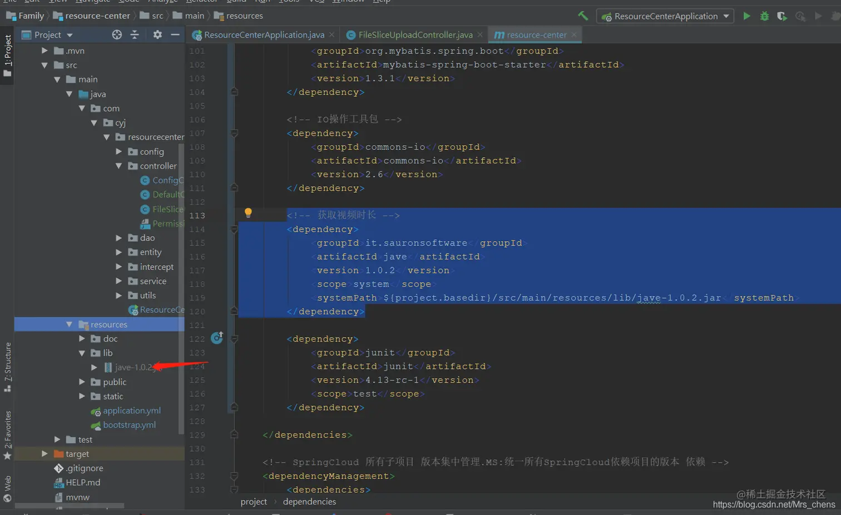Click the src breadcrumb in navigation bar
The width and height of the screenshot is (841, 515).
pyautogui.click(x=151, y=16)
